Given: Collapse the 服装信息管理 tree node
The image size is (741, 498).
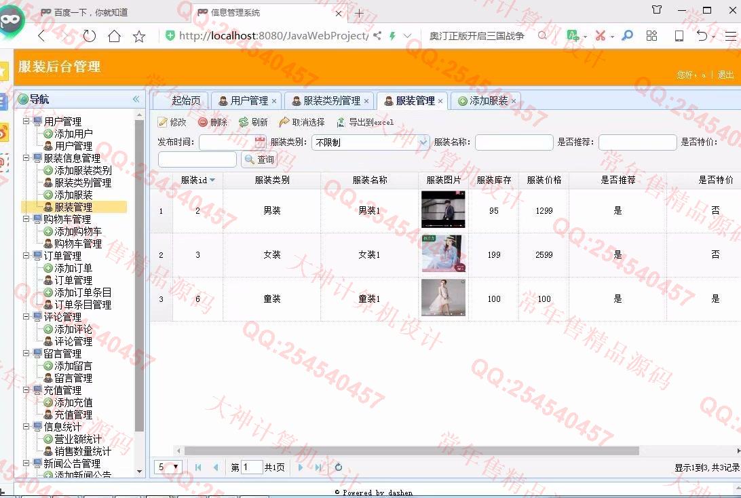Looking at the screenshot, I should click(x=26, y=158).
